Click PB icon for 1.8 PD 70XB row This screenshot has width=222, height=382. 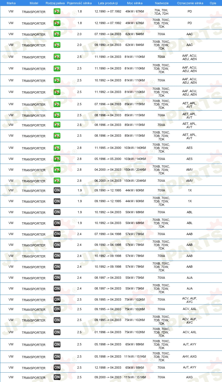[57, 23]
